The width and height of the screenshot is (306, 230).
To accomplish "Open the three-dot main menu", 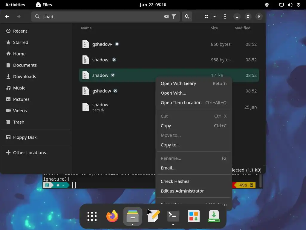I will (225, 17).
